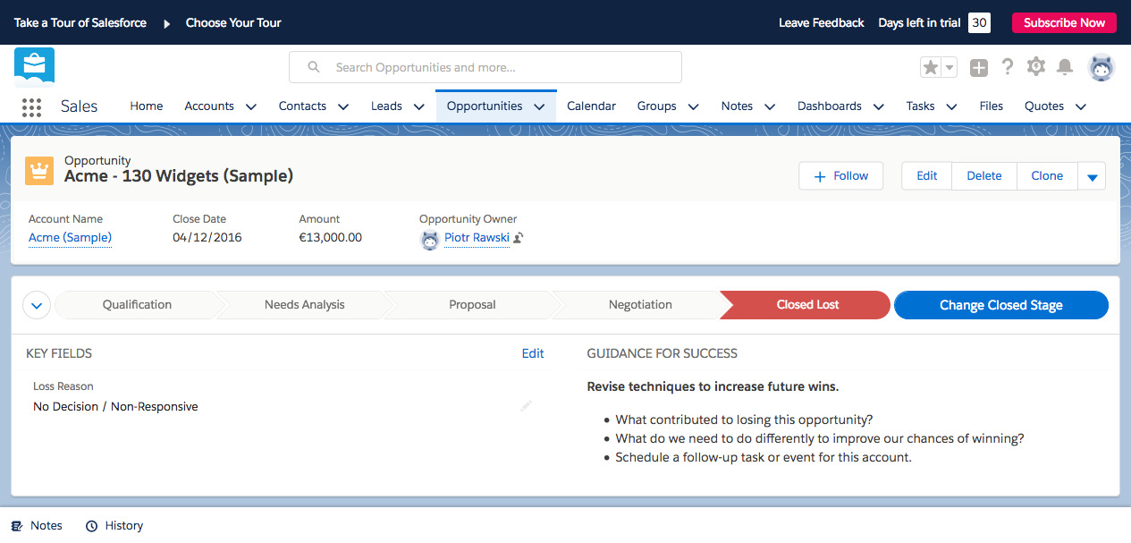Open the notifications bell
This screenshot has width=1131, height=543.
(1065, 67)
